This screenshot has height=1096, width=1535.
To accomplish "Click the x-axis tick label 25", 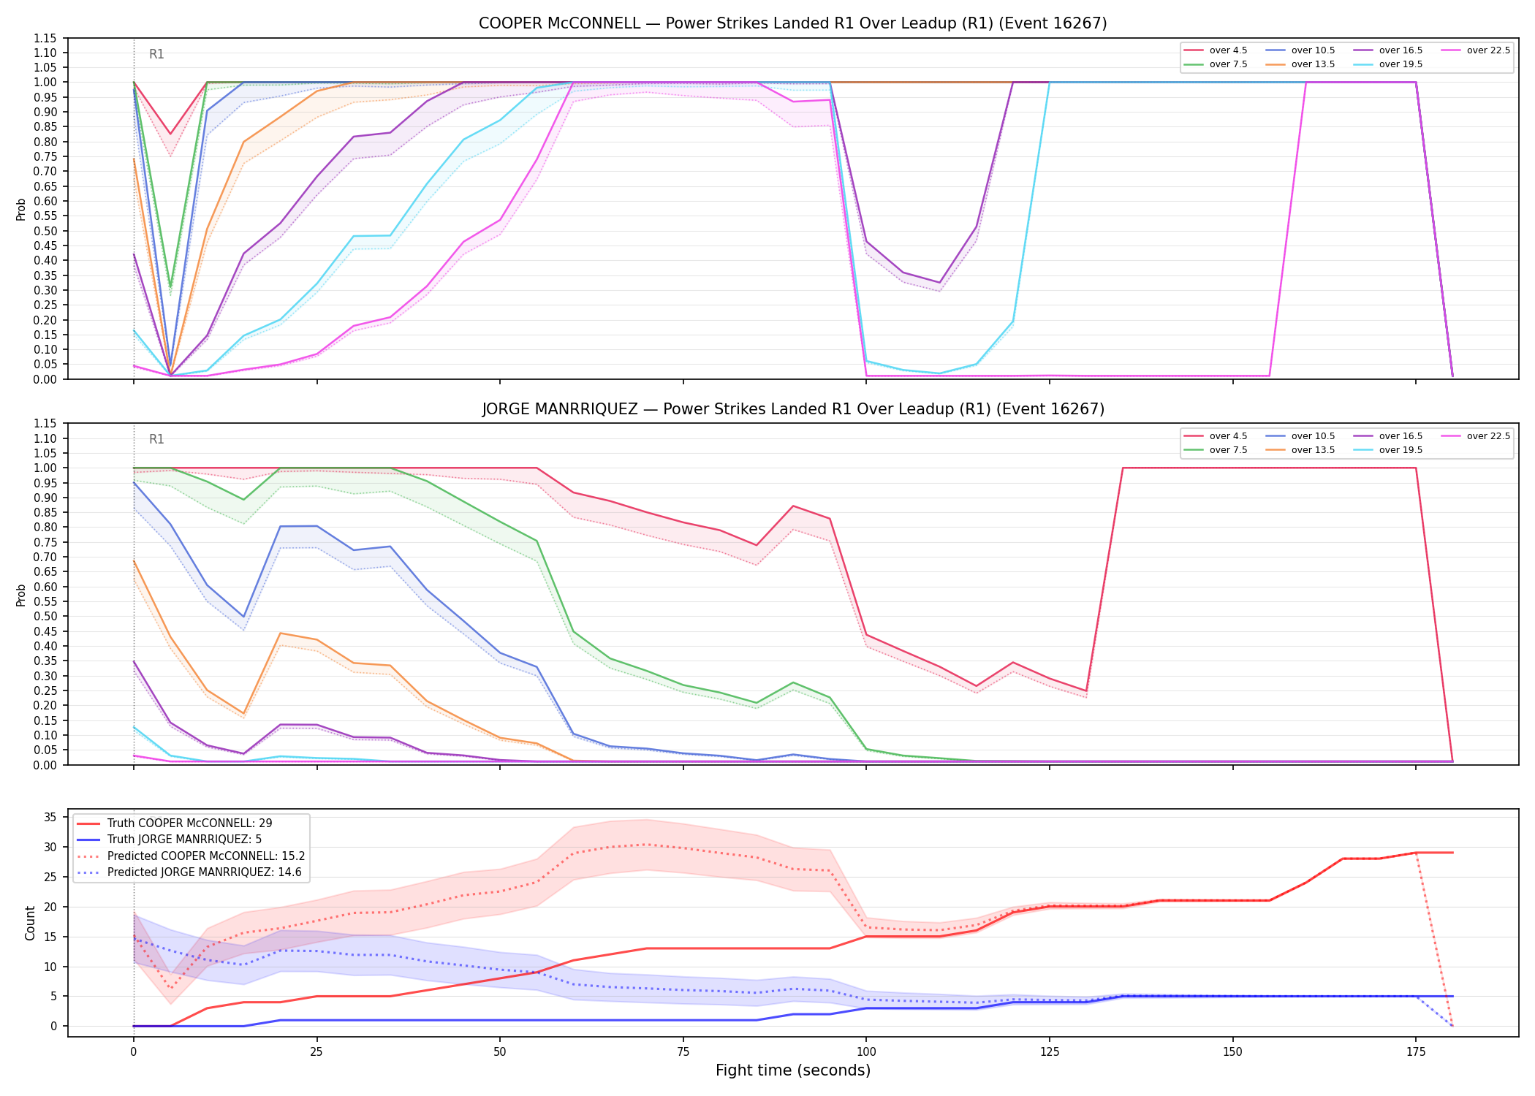I will [317, 1052].
